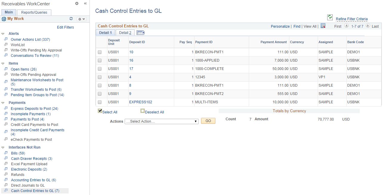
Task: Open the Reports/Queries tab
Action: tap(34, 13)
